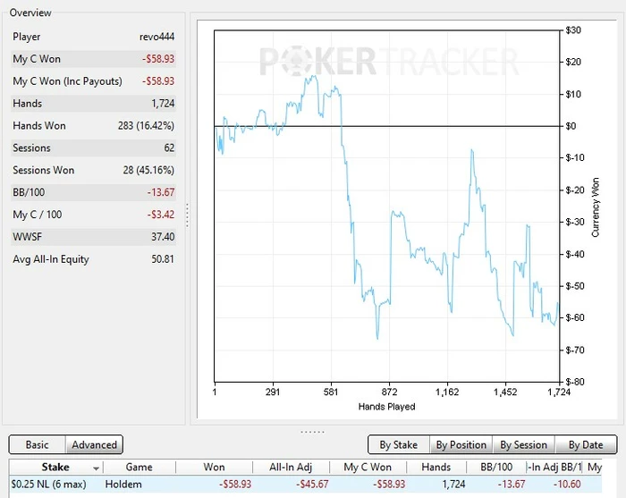The height and width of the screenshot is (498, 626).
Task: Click the WWSF 37.40 overview row
Action: [93, 237]
